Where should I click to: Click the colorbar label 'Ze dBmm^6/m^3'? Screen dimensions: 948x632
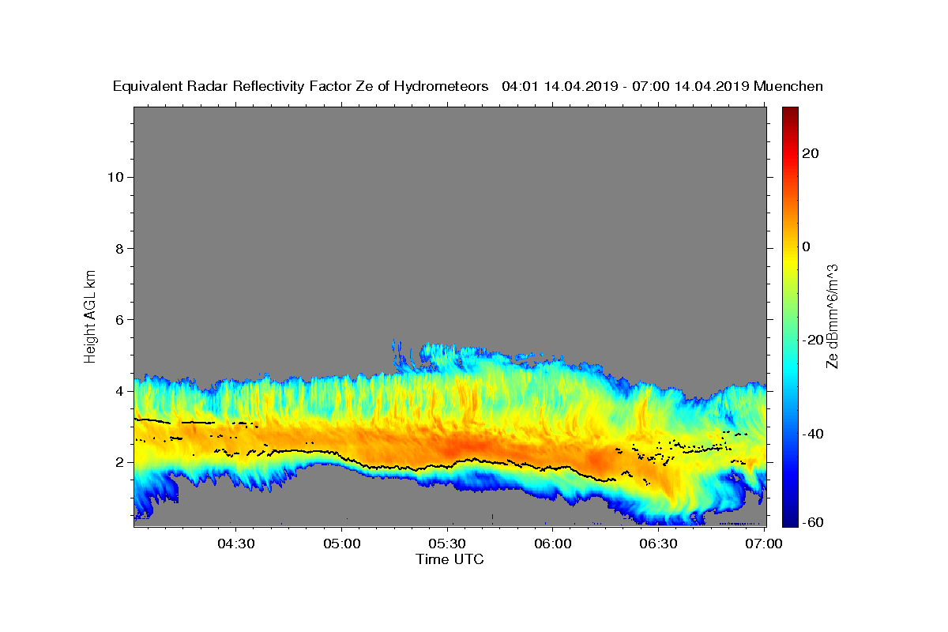click(x=831, y=317)
